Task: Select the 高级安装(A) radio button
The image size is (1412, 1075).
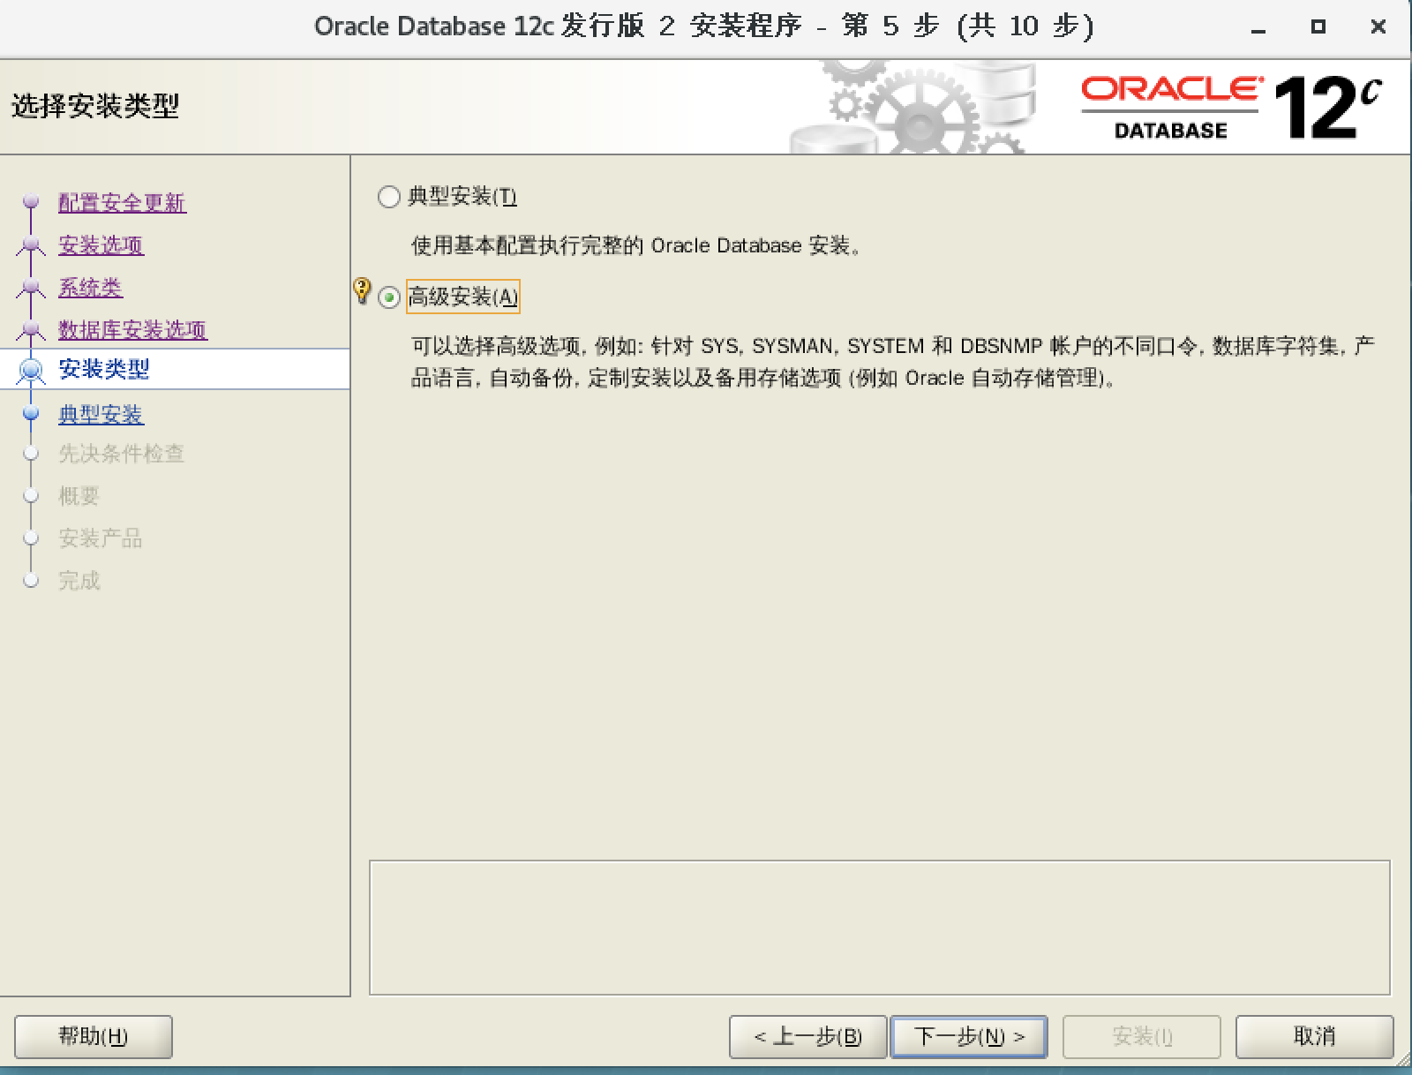Action: (x=388, y=297)
